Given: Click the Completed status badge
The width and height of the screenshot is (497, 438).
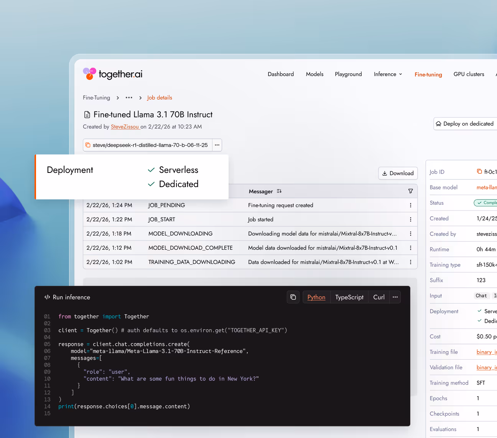Looking at the screenshot, I should coord(486,203).
